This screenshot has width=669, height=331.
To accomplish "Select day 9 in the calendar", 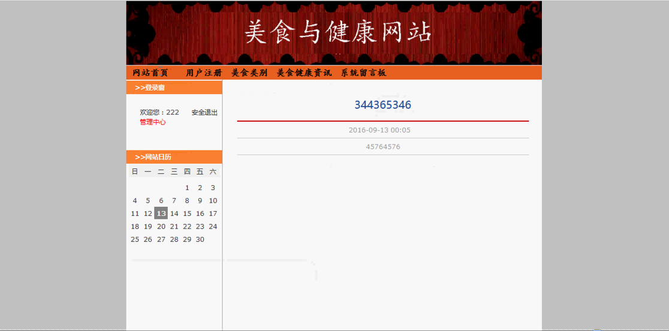I will click(x=200, y=200).
